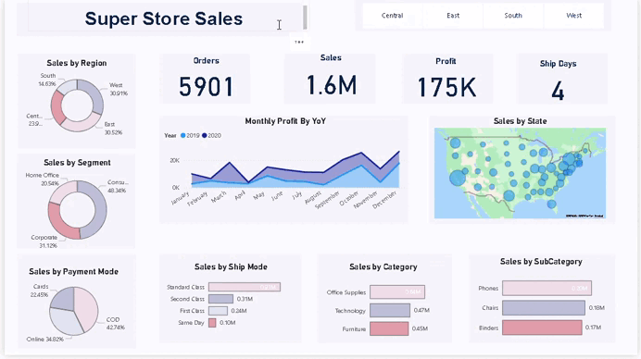Click the Sales card value 1.6M
This screenshot has width=641, height=359.
click(x=332, y=85)
